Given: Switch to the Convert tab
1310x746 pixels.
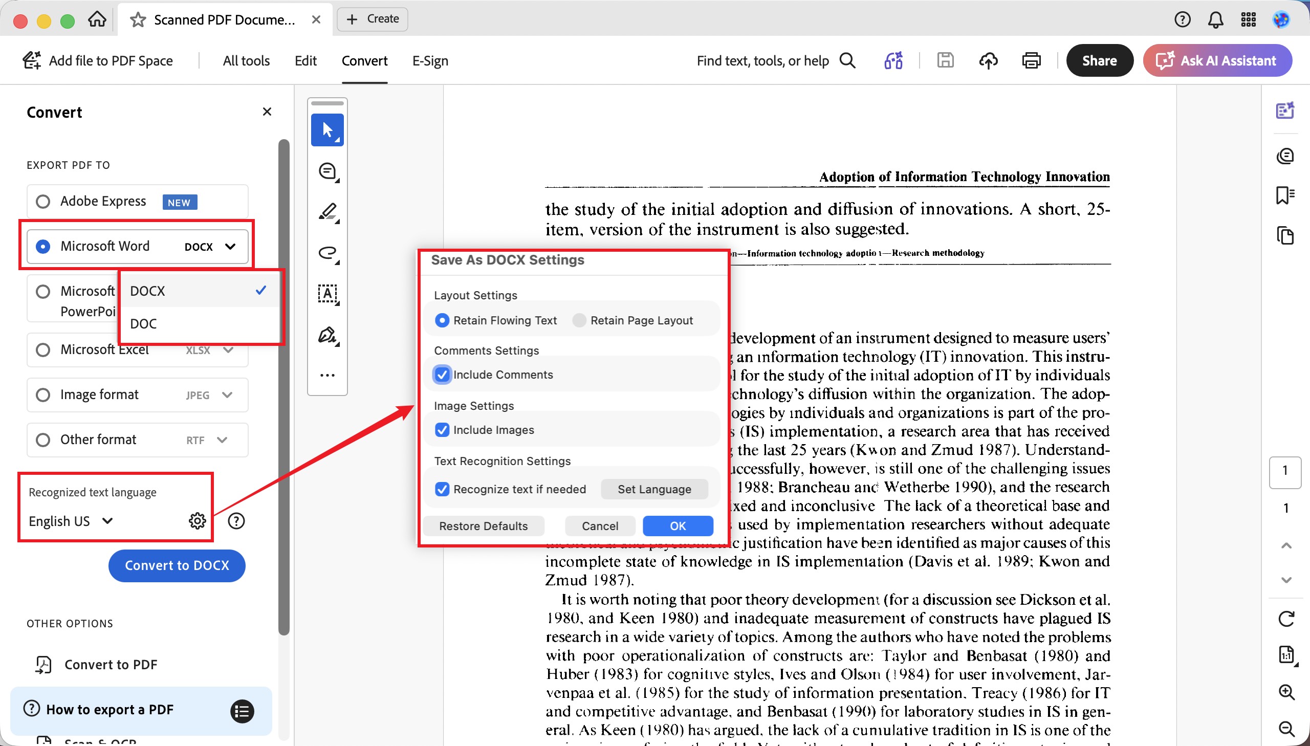Looking at the screenshot, I should pyautogui.click(x=364, y=60).
